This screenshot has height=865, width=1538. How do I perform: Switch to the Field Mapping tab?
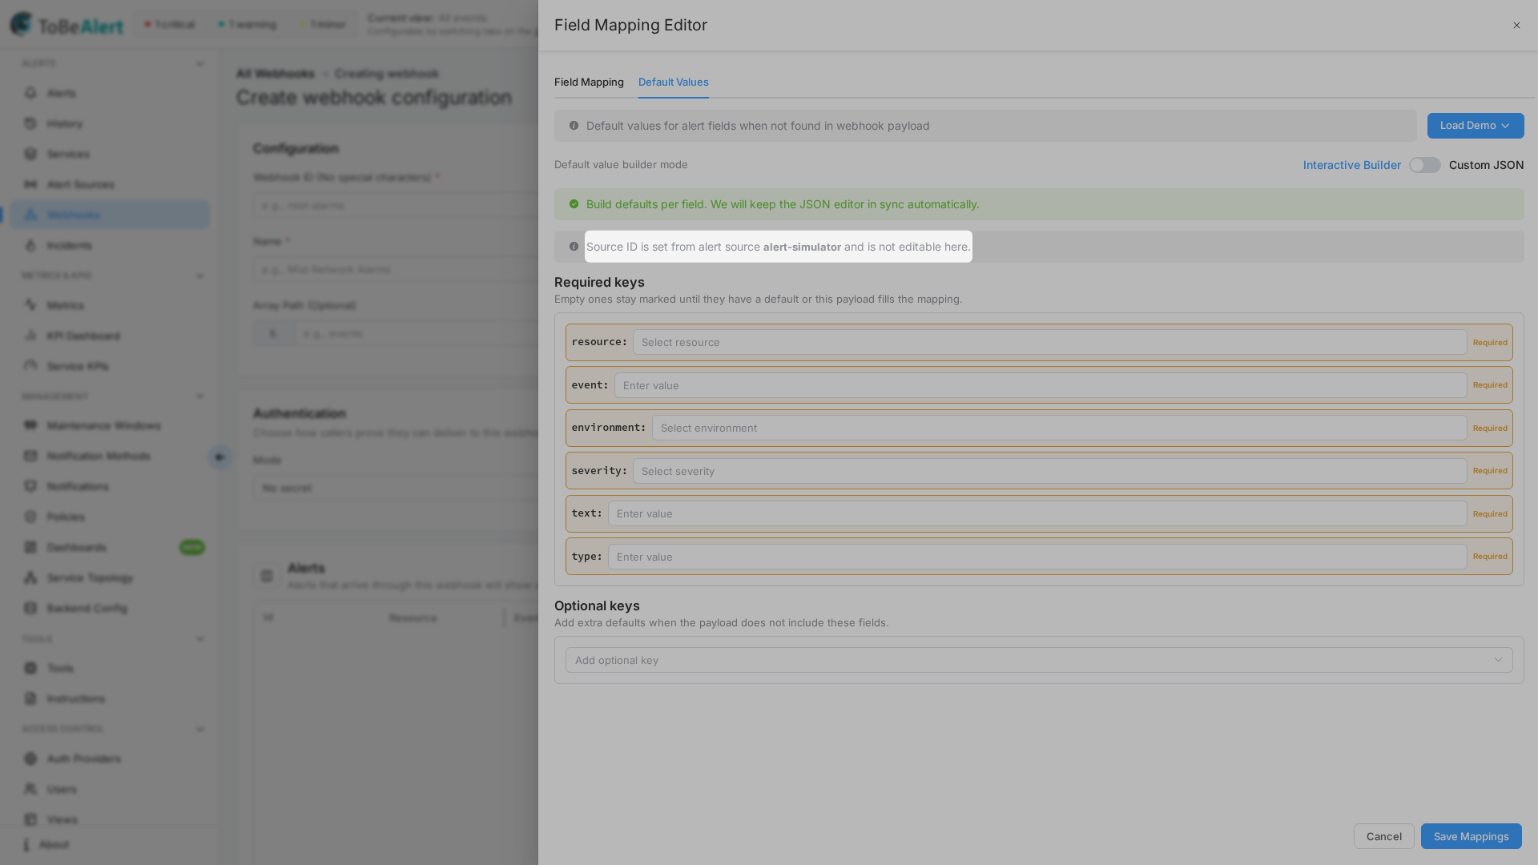coord(589,82)
